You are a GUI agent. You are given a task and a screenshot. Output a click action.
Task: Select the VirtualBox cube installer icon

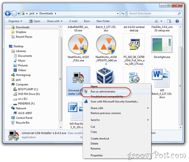pos(105,75)
